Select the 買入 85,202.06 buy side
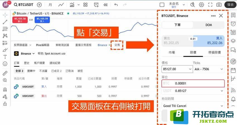The width and height of the screenshot is (237, 125). (209, 41)
